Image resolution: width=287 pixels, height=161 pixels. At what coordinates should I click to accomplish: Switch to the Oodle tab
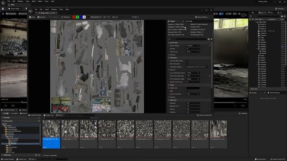pyautogui.click(x=189, y=21)
